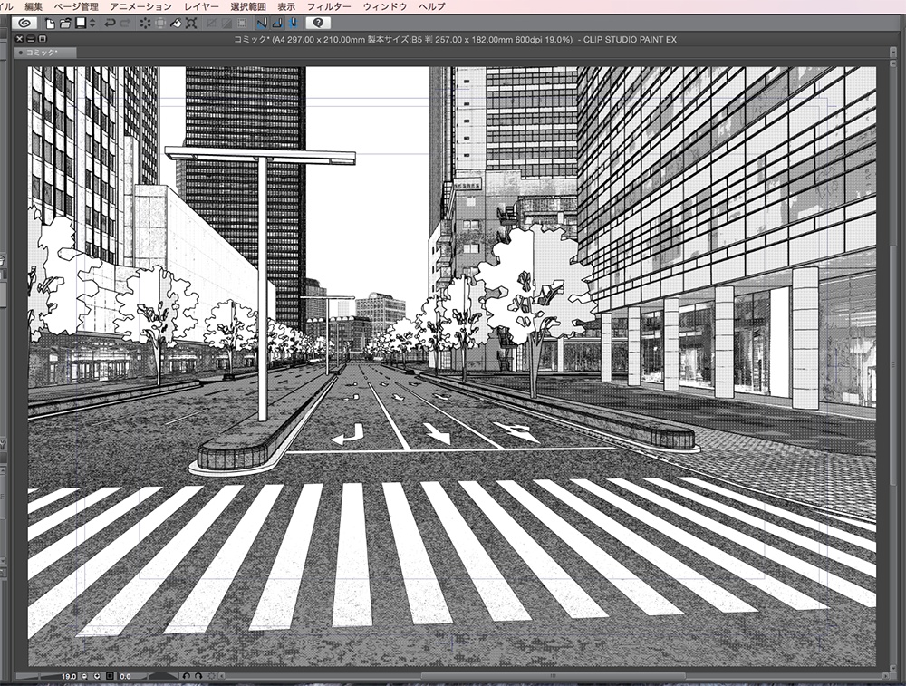Fit the canvas to screen
This screenshot has width=906, height=686.
110,676
